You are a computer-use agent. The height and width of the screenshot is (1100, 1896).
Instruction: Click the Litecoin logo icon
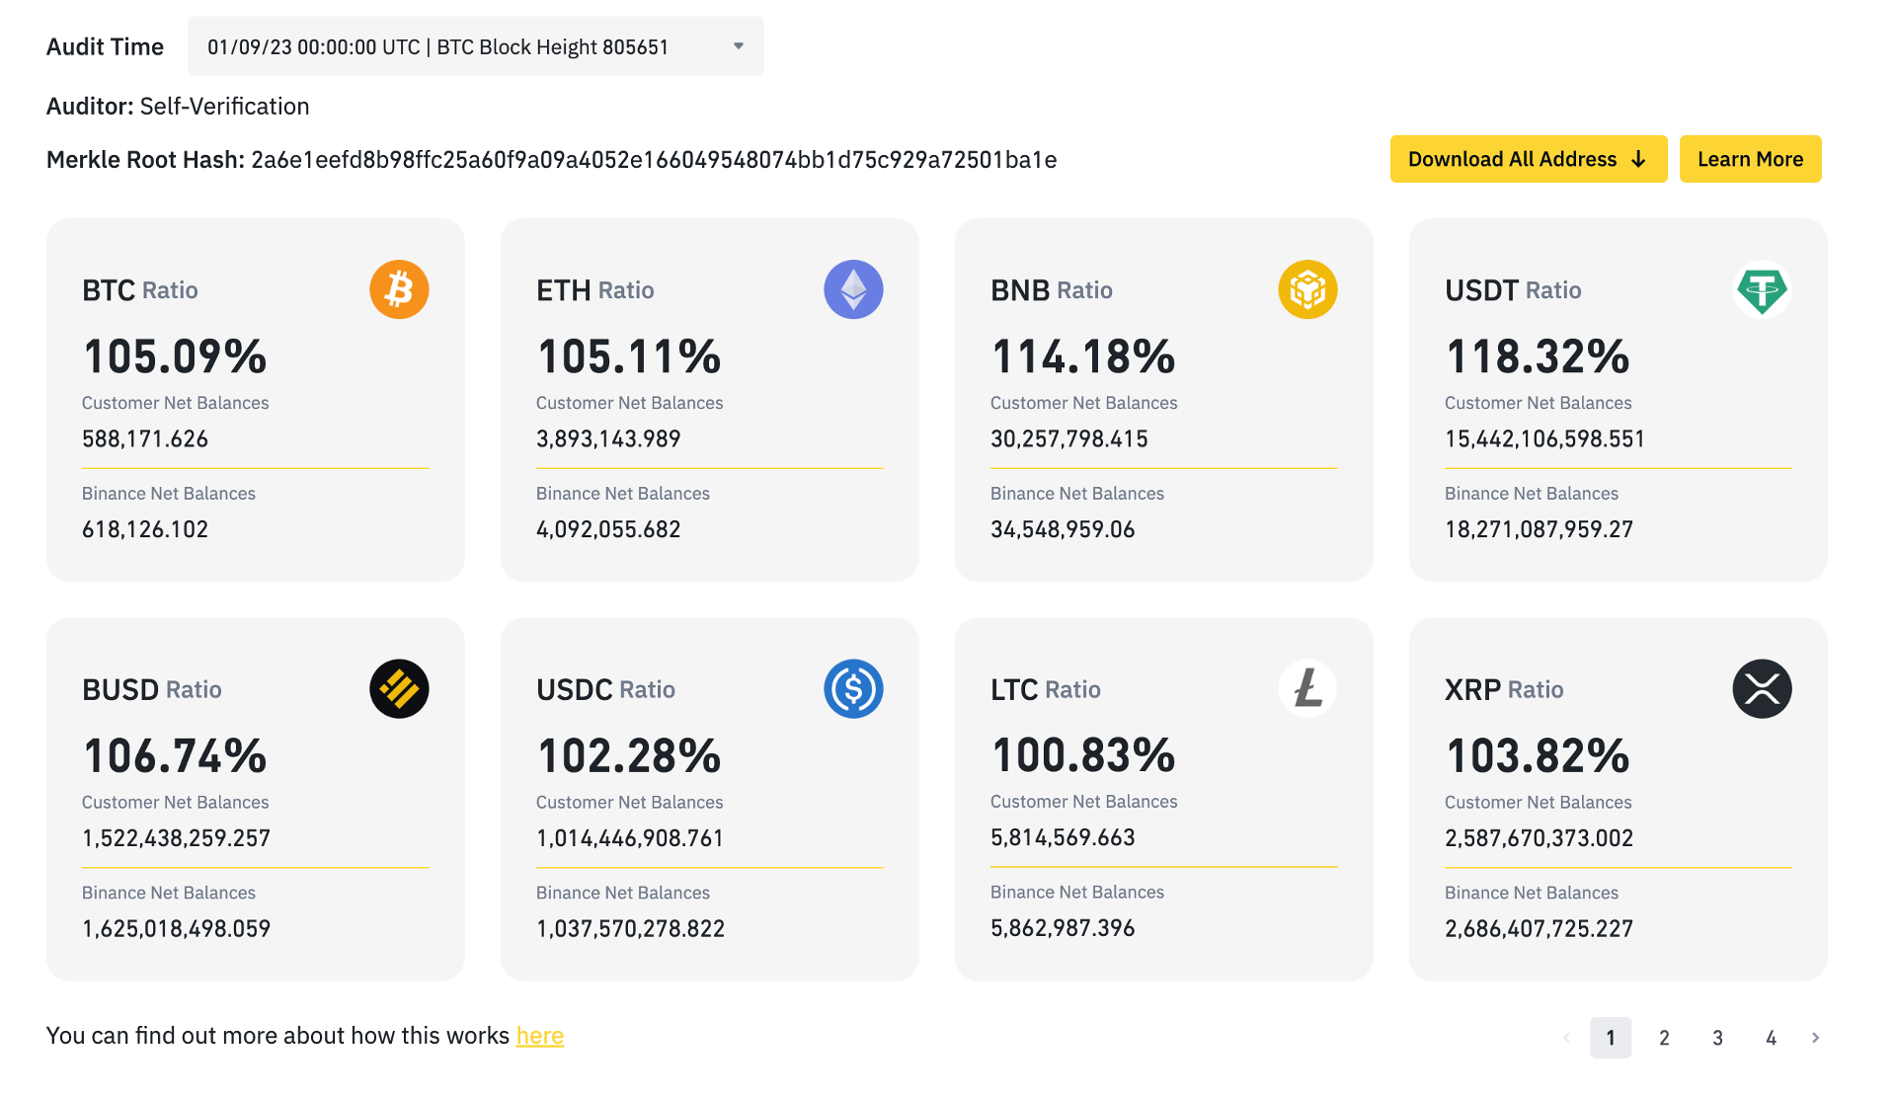pyautogui.click(x=1307, y=688)
